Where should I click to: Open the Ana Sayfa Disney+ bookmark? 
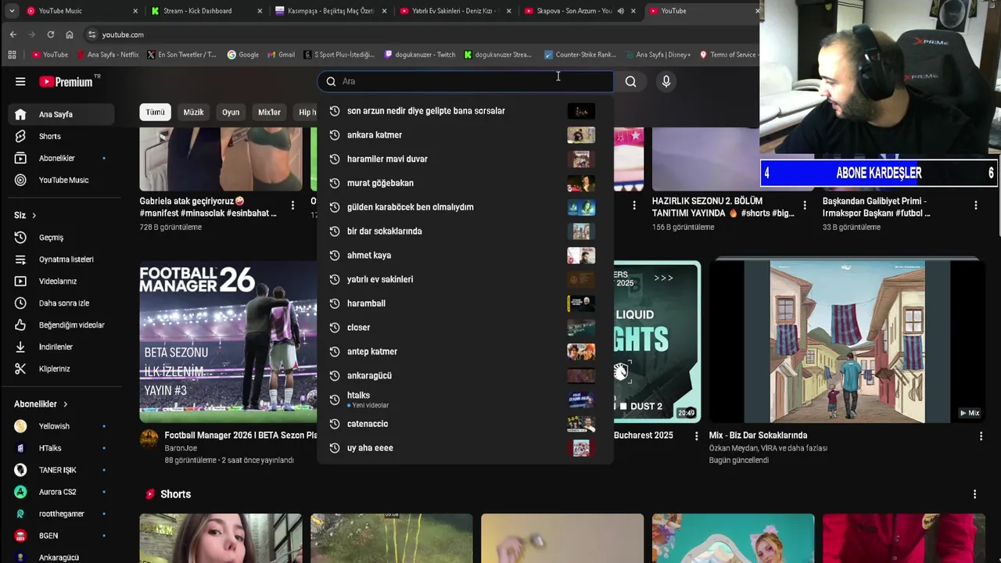657,55
